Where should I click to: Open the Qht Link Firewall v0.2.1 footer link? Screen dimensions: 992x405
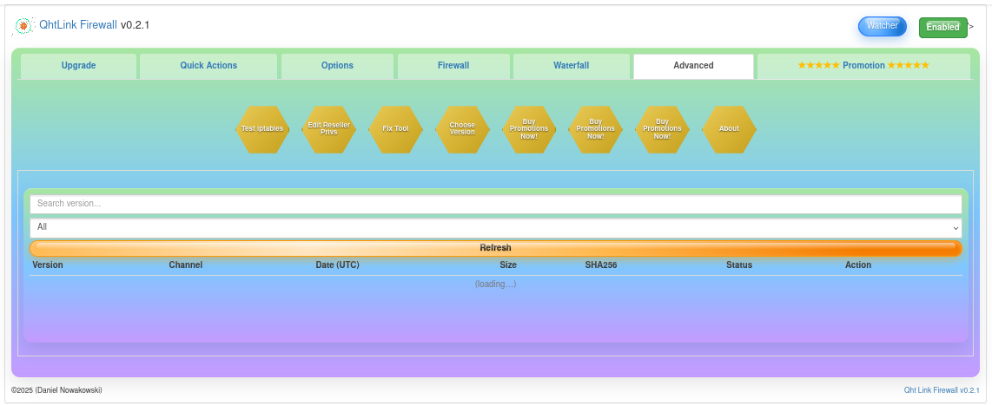(x=942, y=391)
